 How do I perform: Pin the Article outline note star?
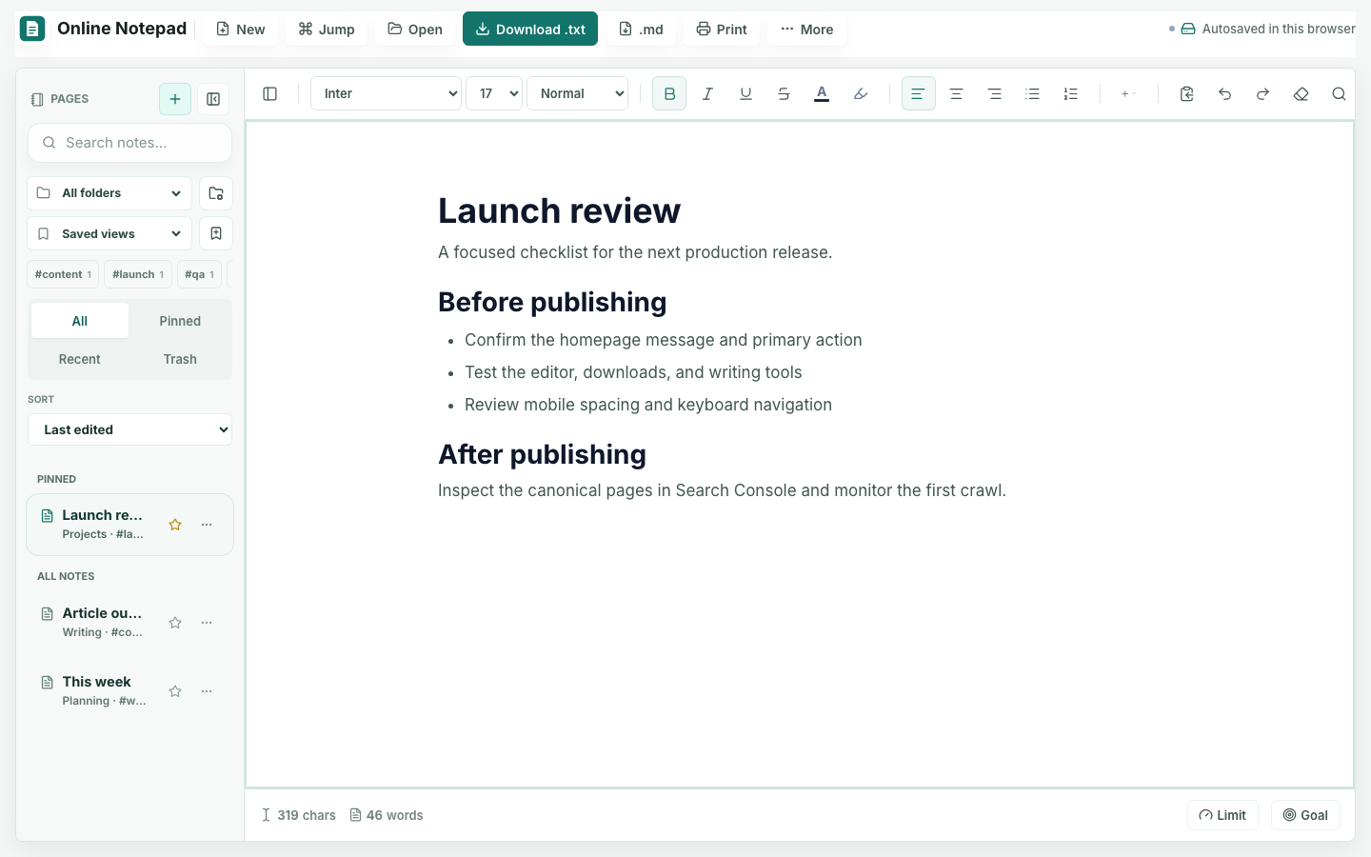[175, 623]
